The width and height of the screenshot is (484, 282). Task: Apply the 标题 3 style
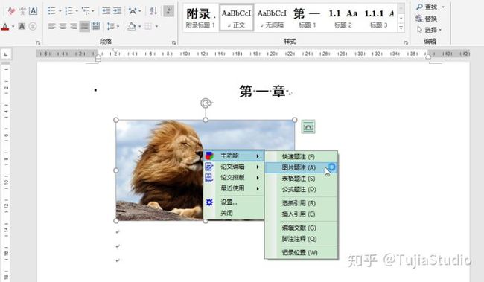coord(379,18)
